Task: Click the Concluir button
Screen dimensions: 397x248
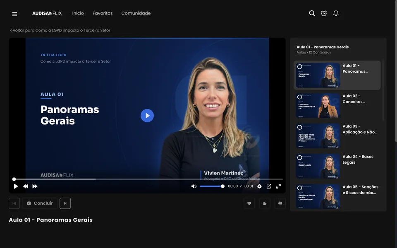Action: 40,203
